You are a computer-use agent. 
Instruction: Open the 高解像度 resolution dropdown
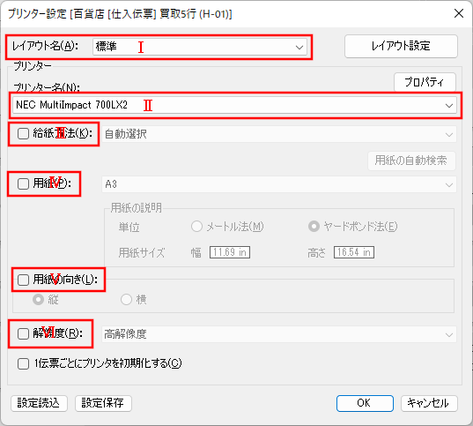279,334
